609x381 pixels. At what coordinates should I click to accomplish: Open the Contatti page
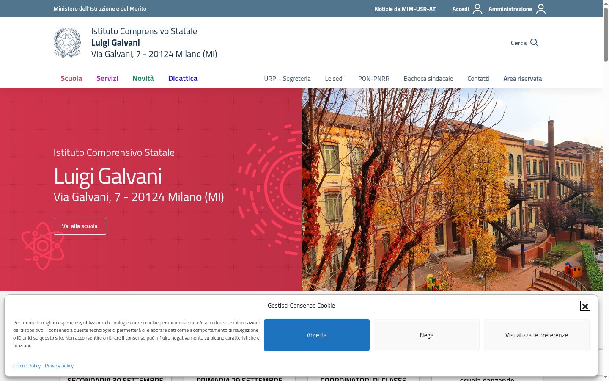(478, 79)
